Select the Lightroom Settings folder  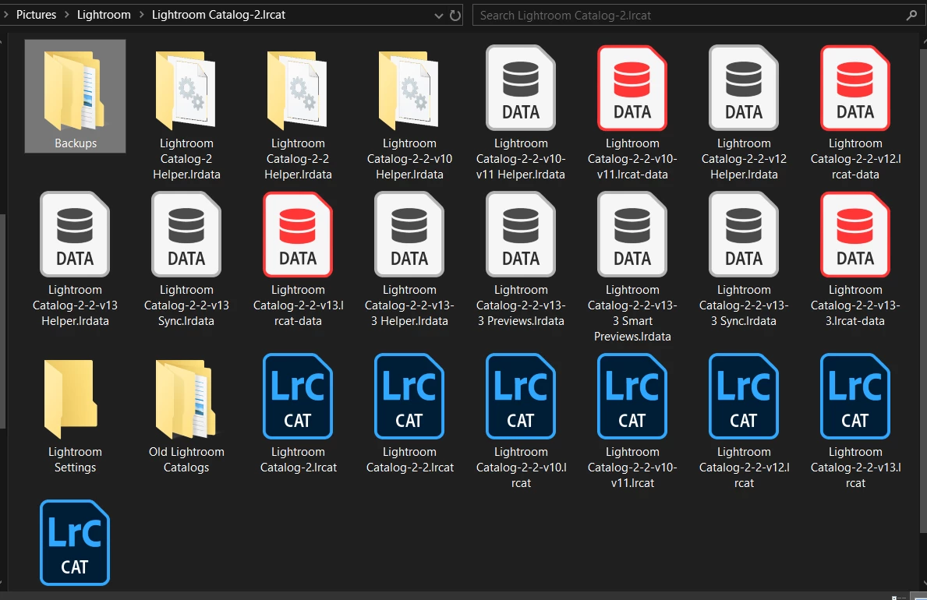point(71,399)
